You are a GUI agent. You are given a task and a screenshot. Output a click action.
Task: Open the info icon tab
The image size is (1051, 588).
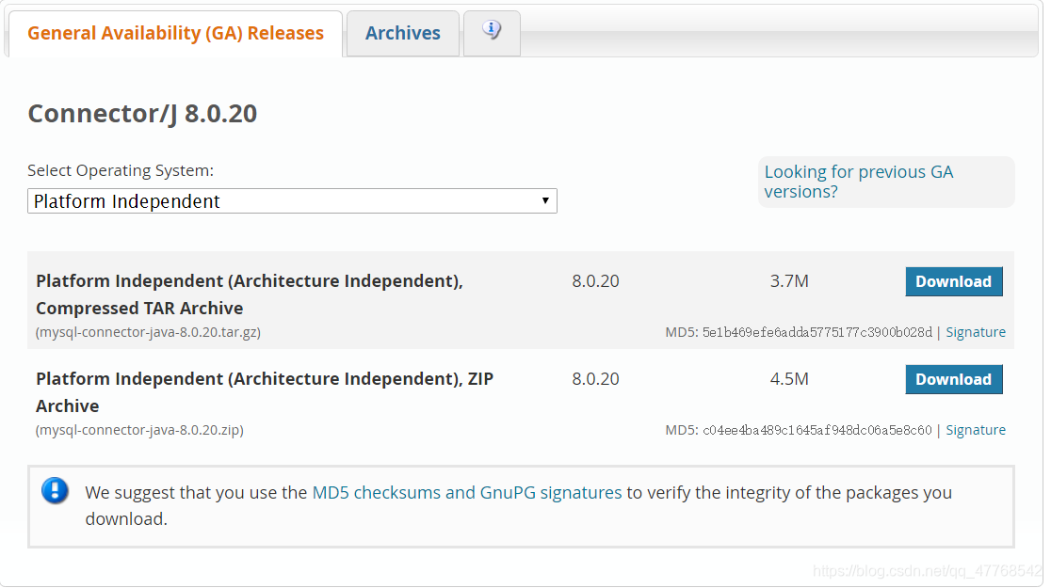click(x=492, y=33)
